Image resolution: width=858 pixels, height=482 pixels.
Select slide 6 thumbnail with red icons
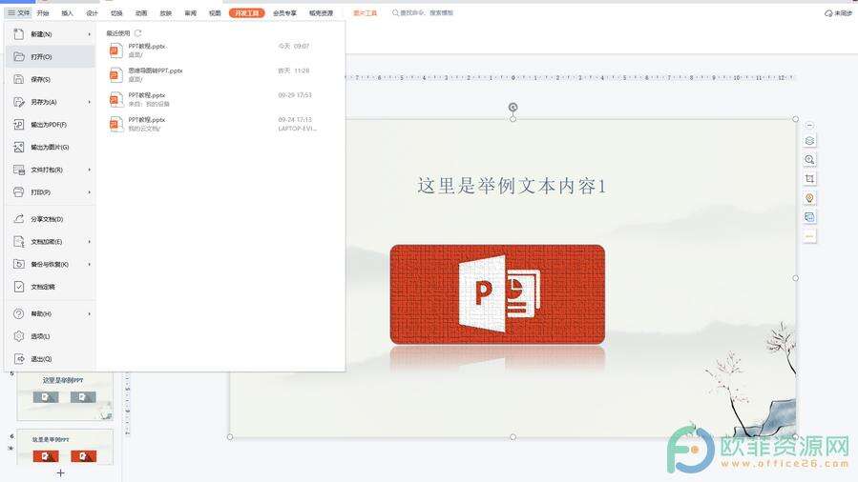point(65,447)
